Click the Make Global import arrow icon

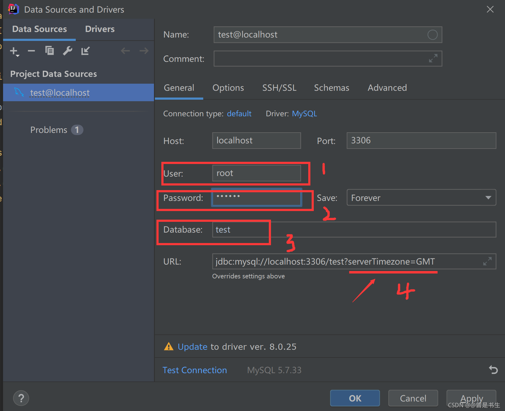(85, 51)
